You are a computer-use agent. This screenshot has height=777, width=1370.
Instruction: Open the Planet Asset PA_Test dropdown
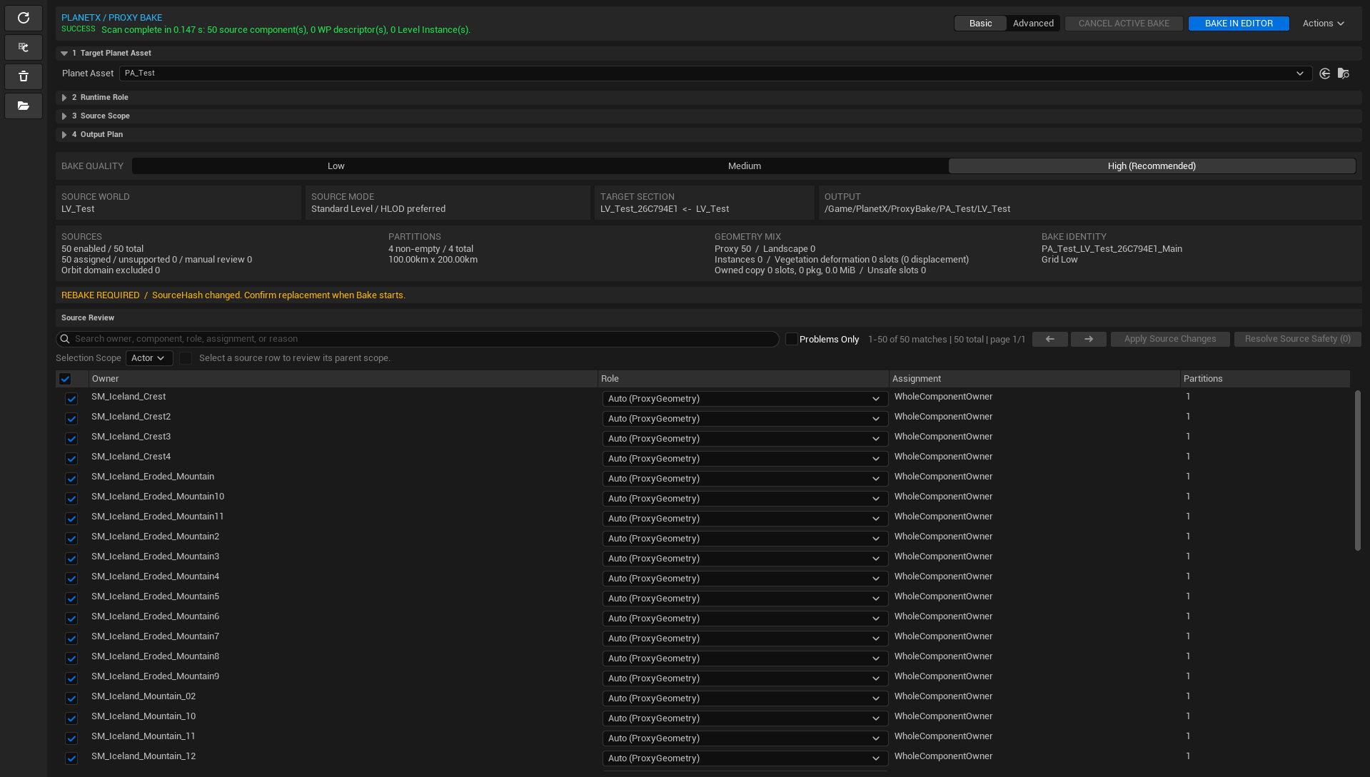point(715,73)
